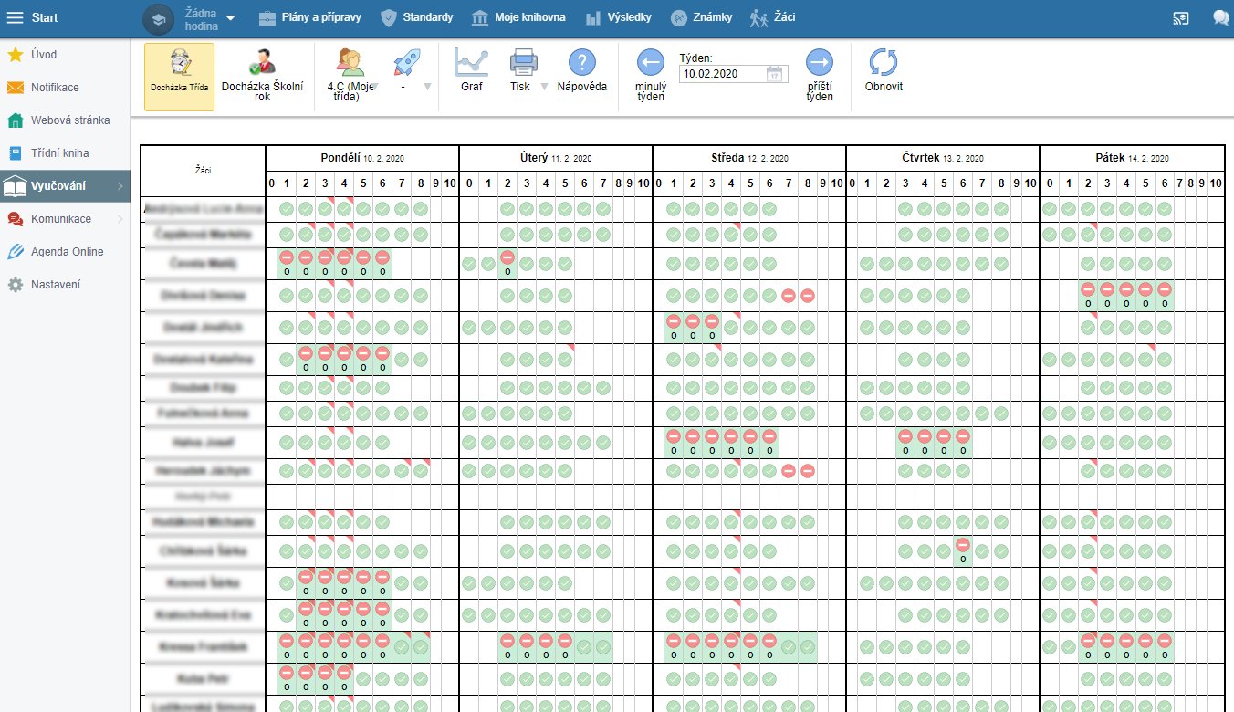Viewport: 1234px width, 712px height.
Task: Open the Plány a přípravy menu
Action: (309, 17)
